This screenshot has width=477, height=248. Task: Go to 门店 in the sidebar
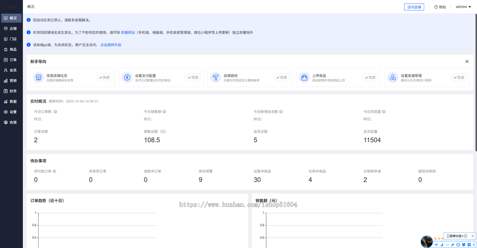[11, 39]
